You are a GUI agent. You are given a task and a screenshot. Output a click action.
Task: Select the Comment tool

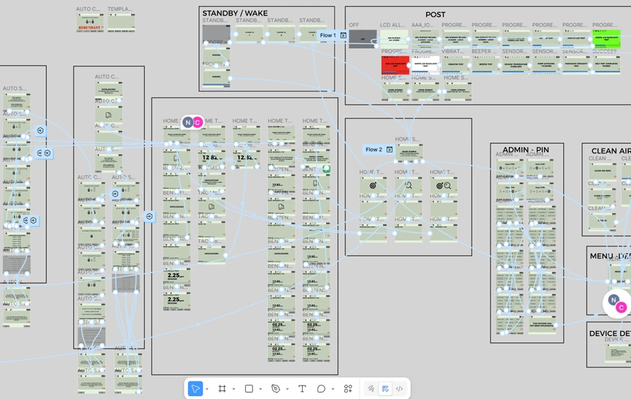point(321,388)
